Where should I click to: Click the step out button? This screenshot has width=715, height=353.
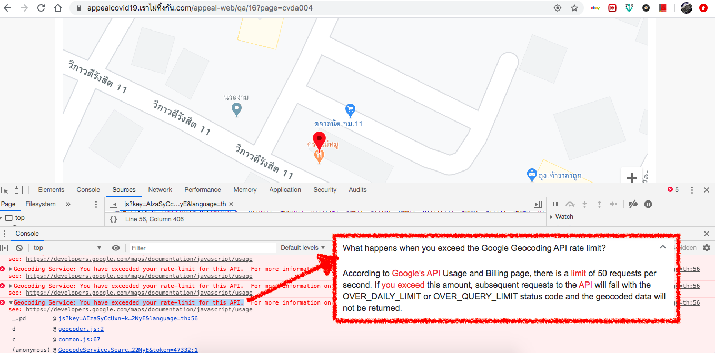[599, 204]
